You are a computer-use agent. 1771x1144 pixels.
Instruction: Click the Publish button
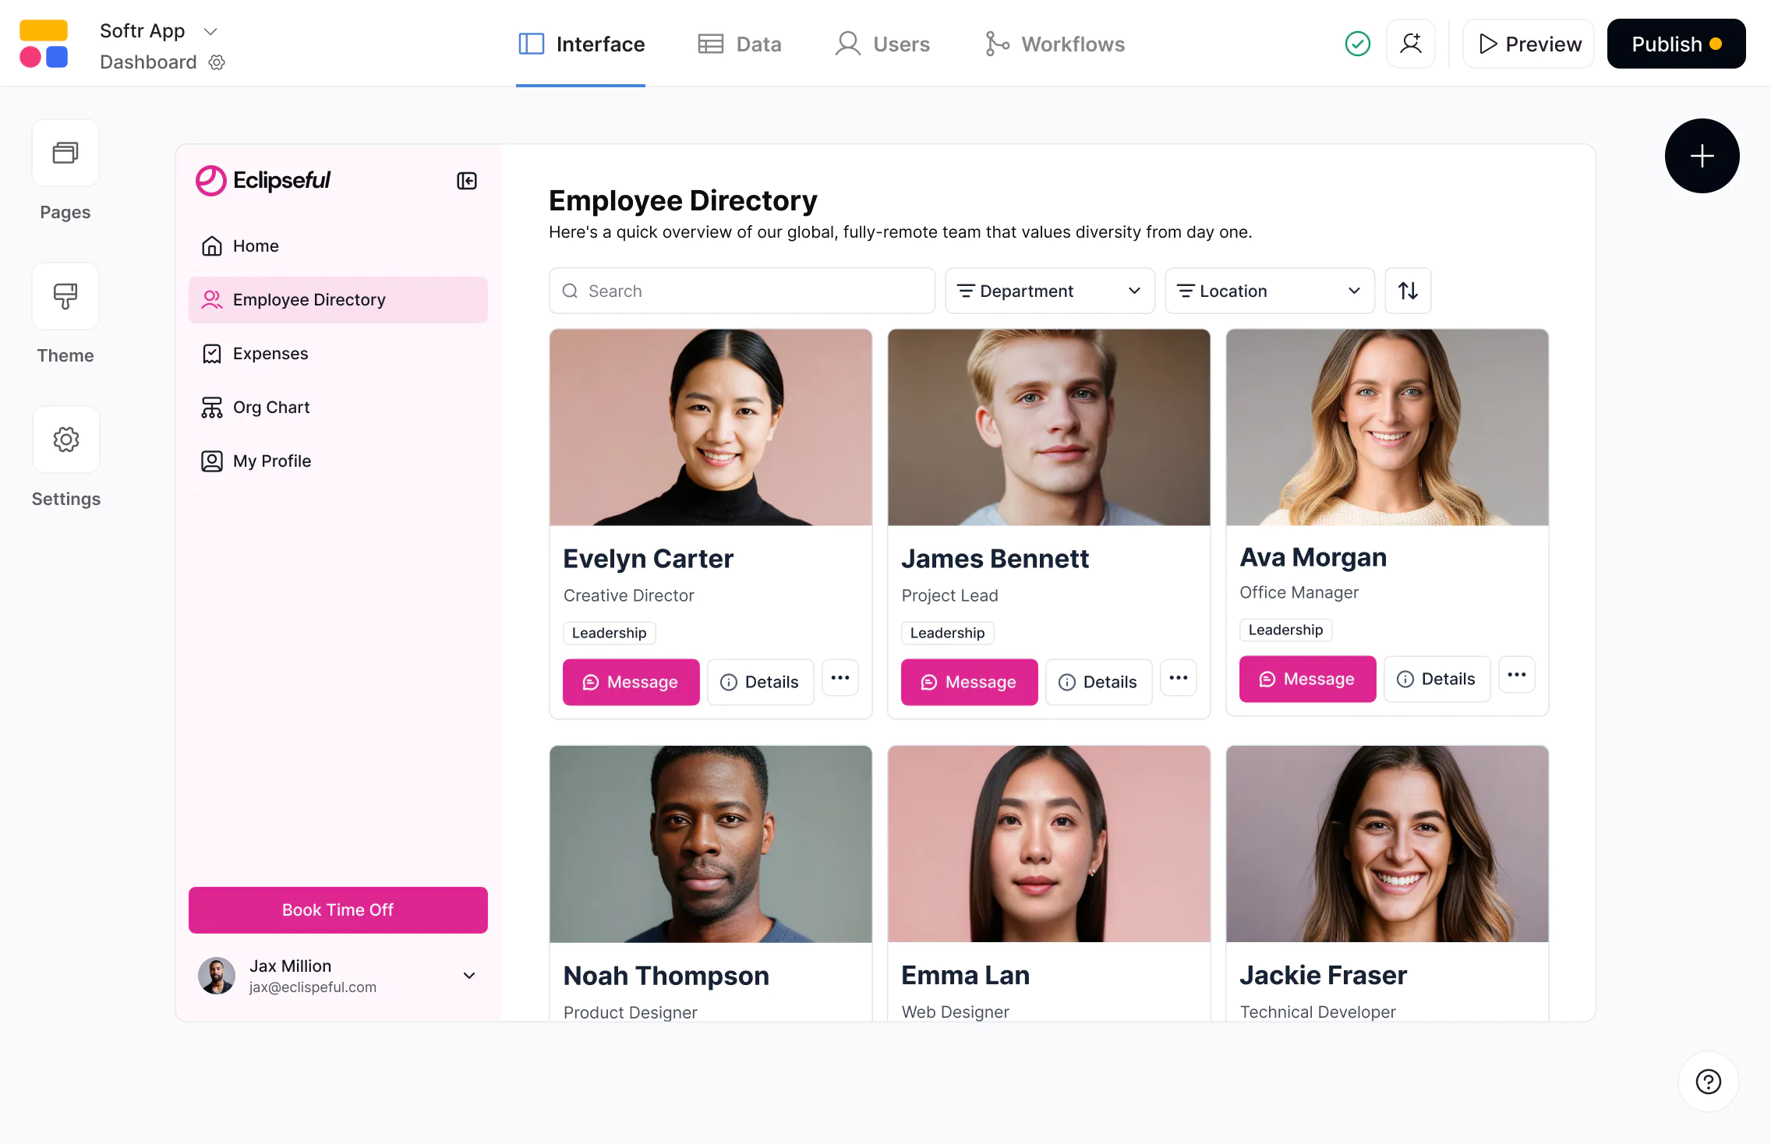pos(1676,44)
